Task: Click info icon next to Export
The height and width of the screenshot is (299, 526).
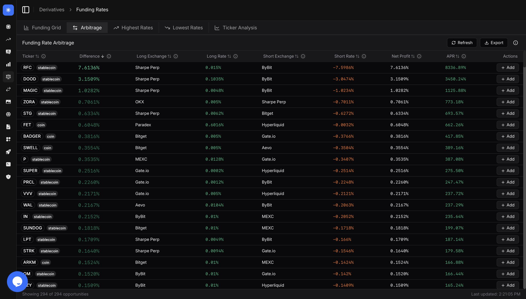Action: pos(515,43)
